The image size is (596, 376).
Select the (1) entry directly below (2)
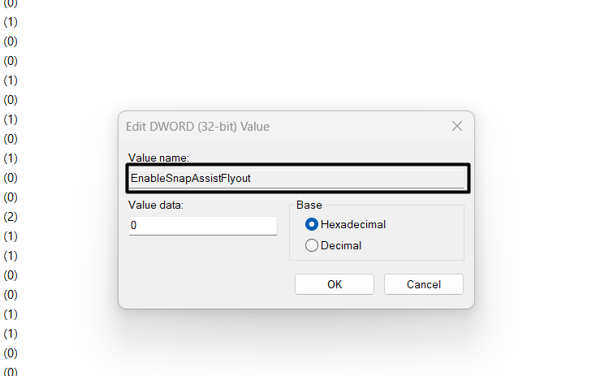coord(11,236)
